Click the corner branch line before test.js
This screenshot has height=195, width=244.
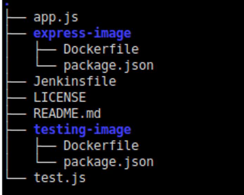click(x=16, y=177)
